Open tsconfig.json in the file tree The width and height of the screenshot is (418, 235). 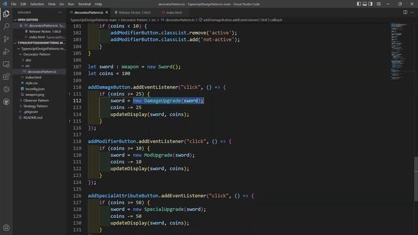(35, 89)
